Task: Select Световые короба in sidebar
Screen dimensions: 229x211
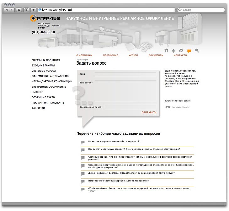Action: coord(44,71)
